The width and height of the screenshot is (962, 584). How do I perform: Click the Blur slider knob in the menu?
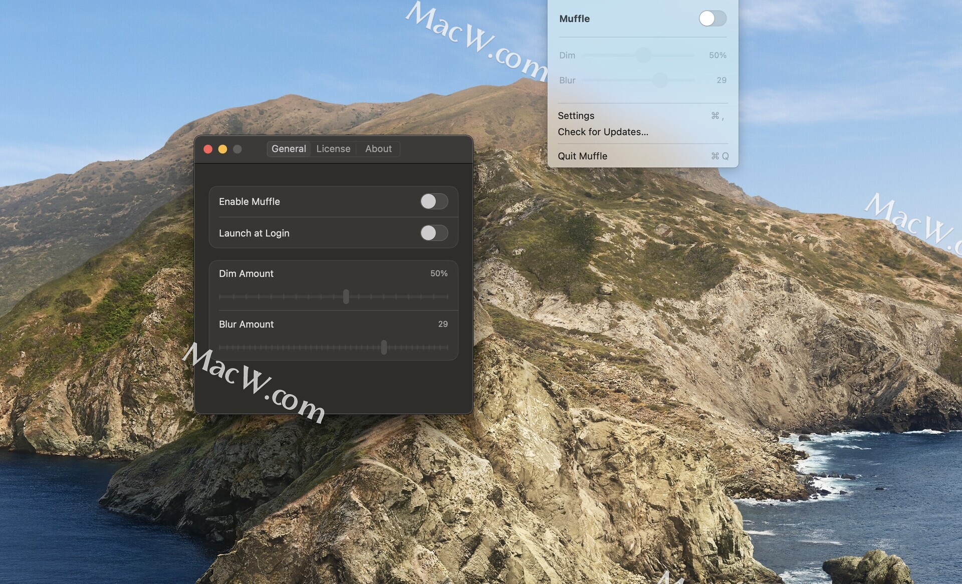[x=660, y=80]
